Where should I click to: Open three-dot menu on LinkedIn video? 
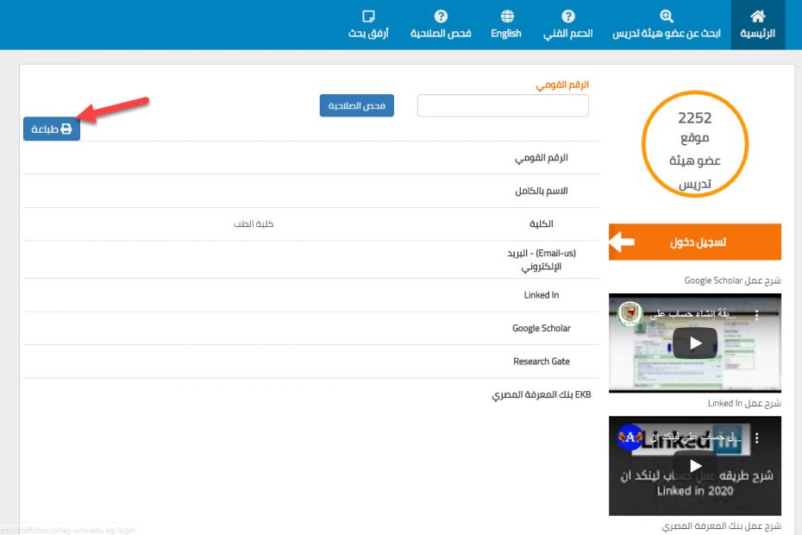click(757, 438)
